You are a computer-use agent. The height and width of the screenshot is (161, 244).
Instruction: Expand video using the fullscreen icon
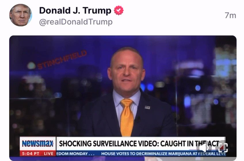click(x=223, y=147)
